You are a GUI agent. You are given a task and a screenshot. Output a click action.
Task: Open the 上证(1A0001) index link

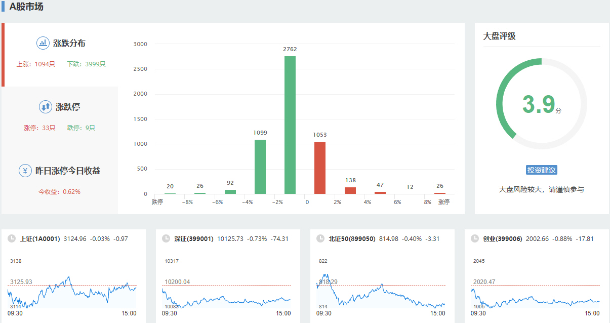coord(40,238)
